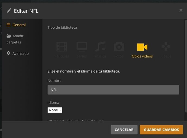Click the gear icon next to Avanzado
Viewport: 187px width, 138px height.
tap(8, 53)
